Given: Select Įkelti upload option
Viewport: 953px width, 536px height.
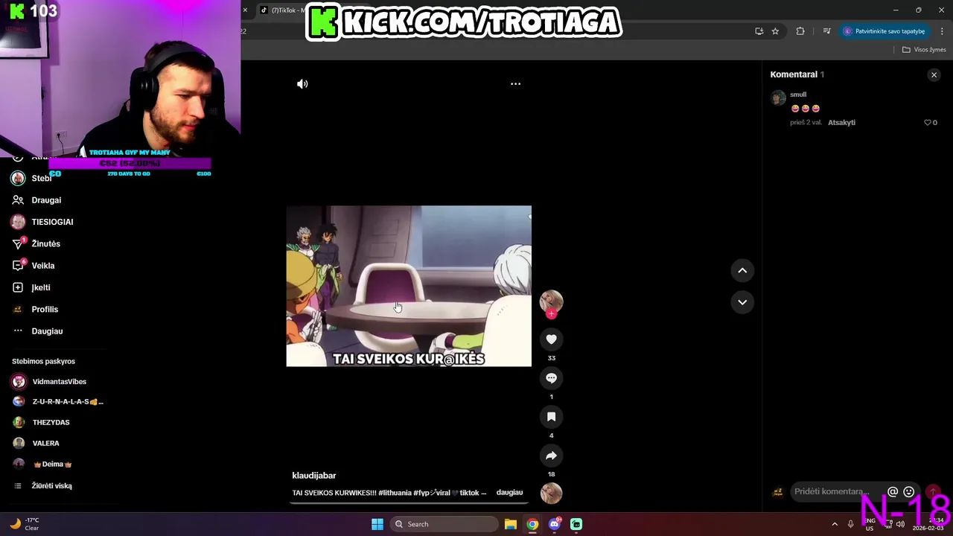Looking at the screenshot, I should click(41, 287).
